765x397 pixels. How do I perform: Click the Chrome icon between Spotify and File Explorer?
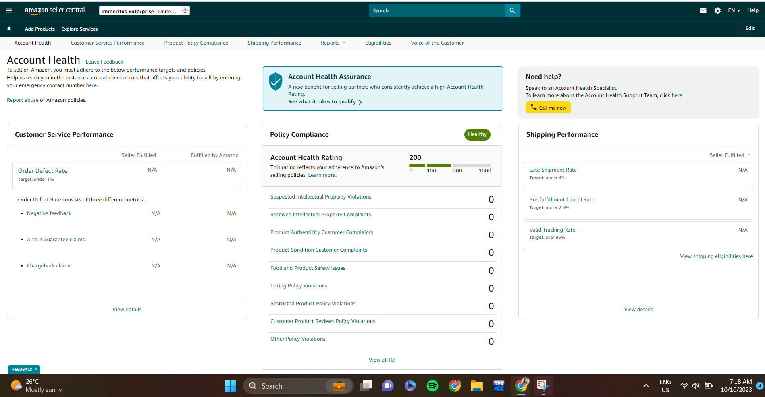click(x=455, y=386)
